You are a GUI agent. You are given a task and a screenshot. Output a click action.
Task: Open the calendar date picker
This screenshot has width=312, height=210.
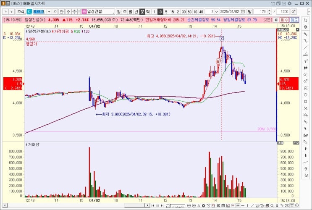coord(243,11)
